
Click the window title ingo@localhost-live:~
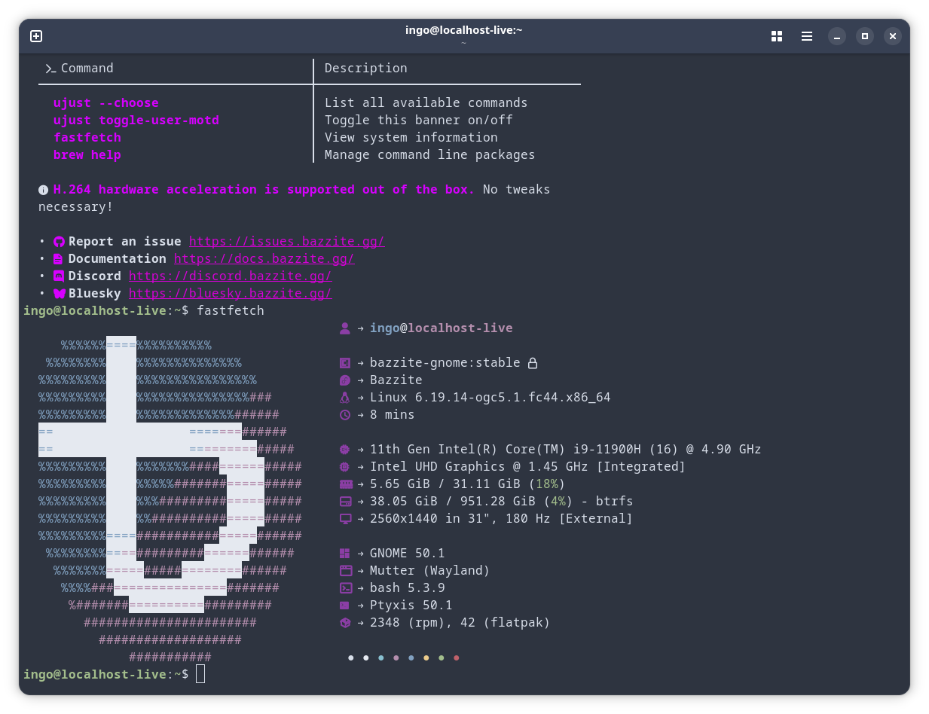[x=464, y=30]
